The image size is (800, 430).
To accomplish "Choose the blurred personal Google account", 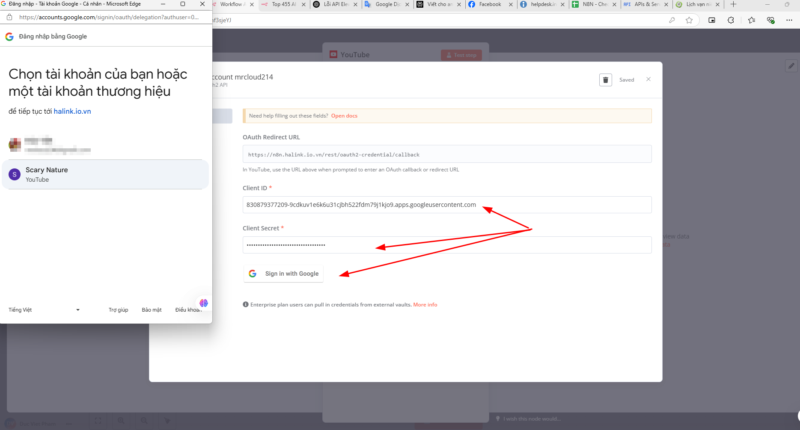I will [x=105, y=145].
